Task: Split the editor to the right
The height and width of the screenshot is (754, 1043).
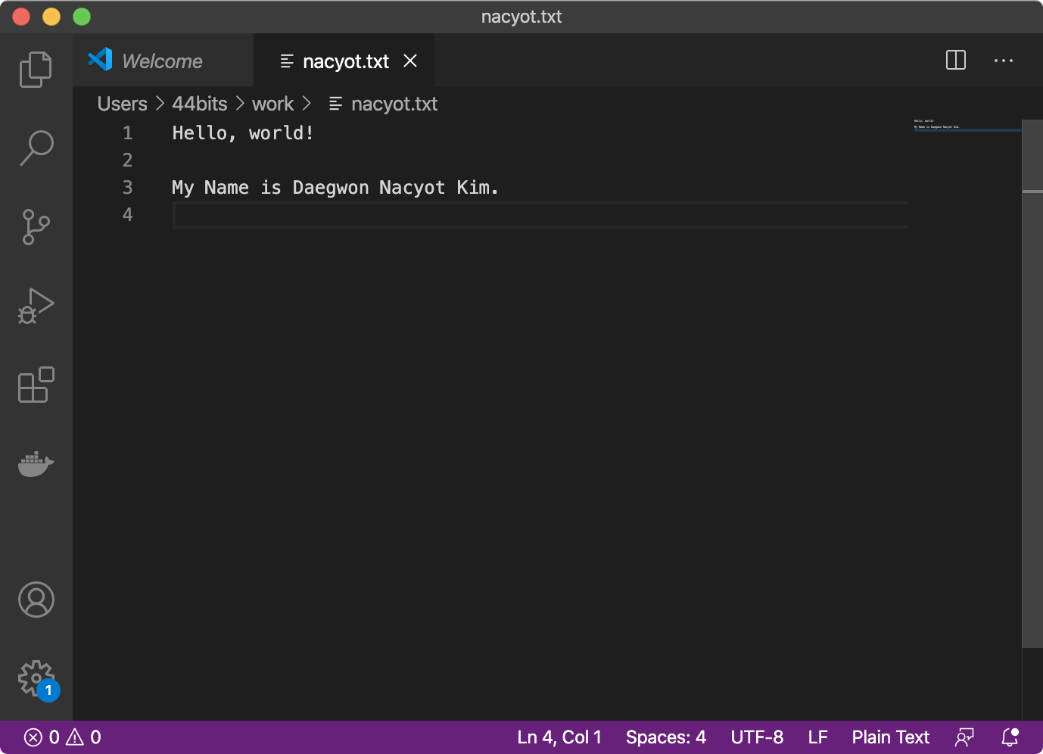Action: 956,61
